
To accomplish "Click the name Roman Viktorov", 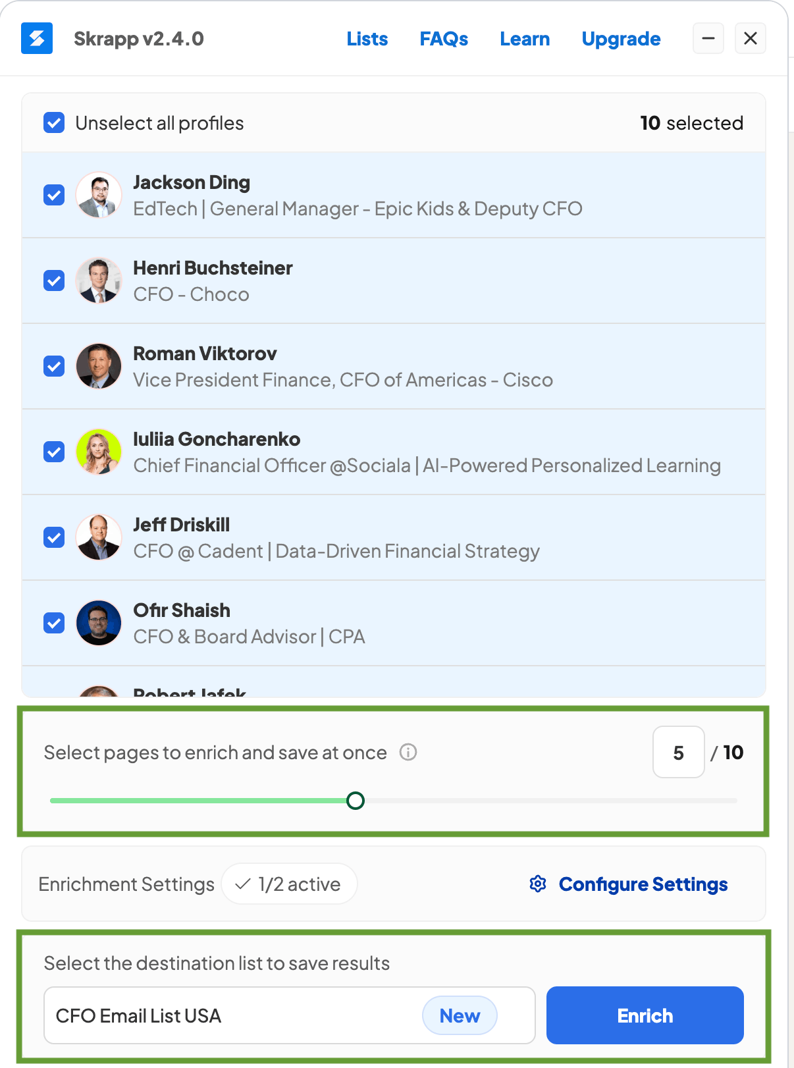I will coord(205,354).
